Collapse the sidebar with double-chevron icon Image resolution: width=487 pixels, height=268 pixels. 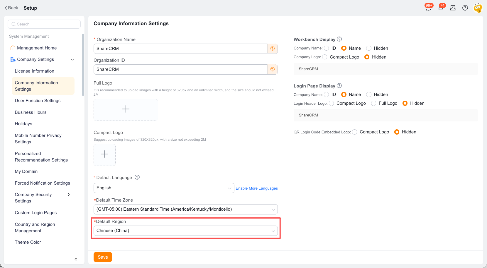coord(76,259)
